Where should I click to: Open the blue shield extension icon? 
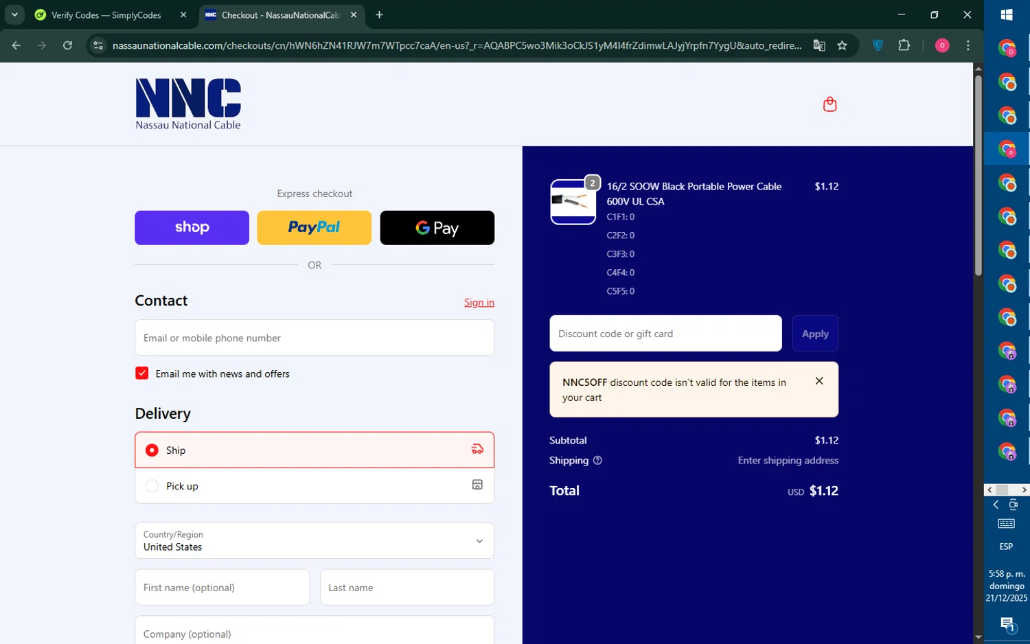click(878, 45)
